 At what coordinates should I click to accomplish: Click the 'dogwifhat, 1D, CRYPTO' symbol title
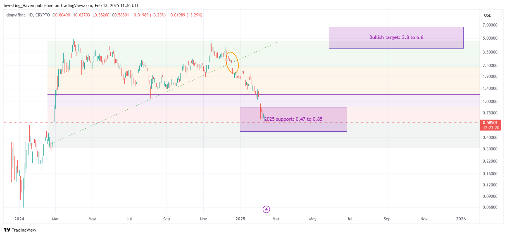(28, 15)
